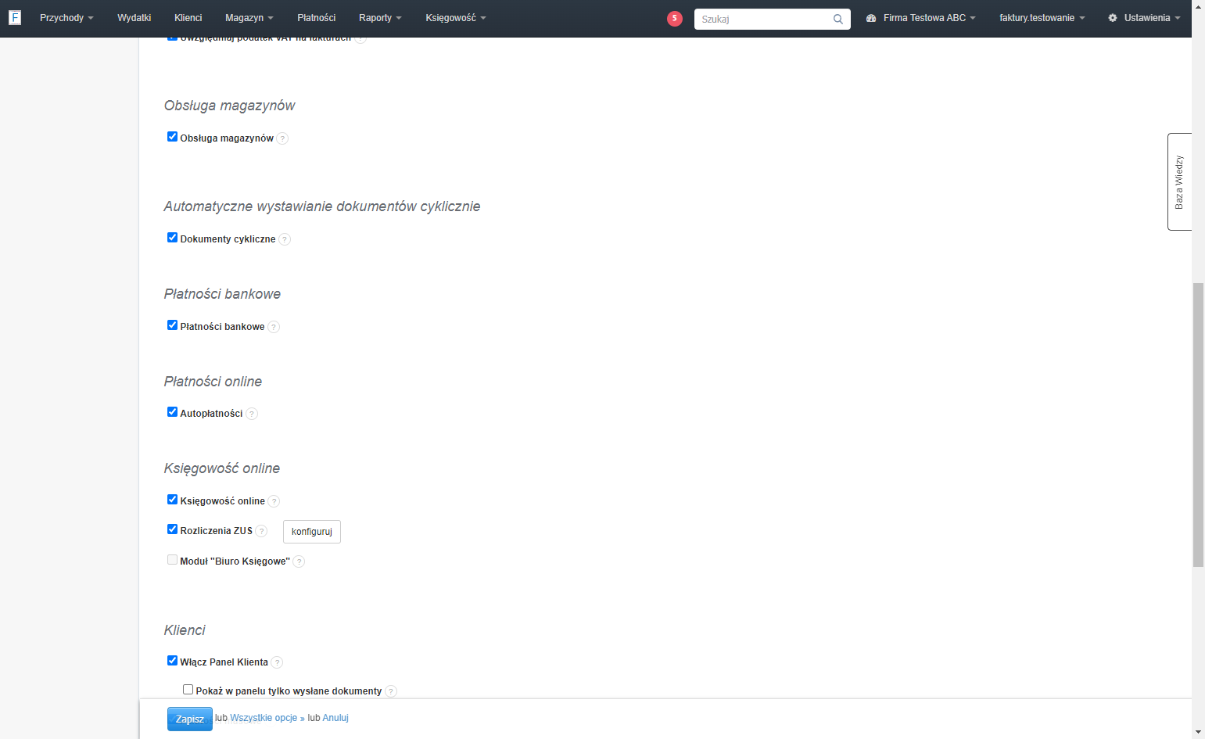Click help icon next to Dokumenty cykliczne

285,239
